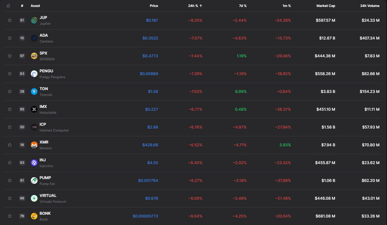Click the Jupiter JUP coin logo
Screen dimensions: 387x225
[x=34, y=20]
